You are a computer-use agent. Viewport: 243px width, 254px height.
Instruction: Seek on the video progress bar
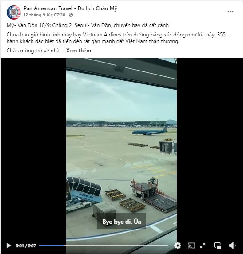click(x=104, y=246)
